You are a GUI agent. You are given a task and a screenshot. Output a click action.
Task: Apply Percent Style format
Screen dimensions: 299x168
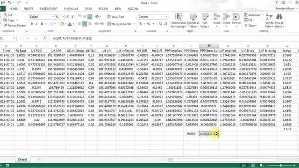(149, 24)
